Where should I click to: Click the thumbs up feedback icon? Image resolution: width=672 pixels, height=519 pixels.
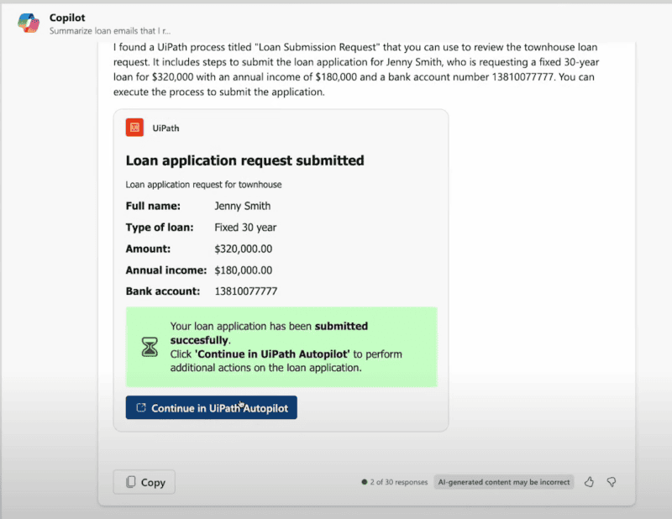coord(589,482)
